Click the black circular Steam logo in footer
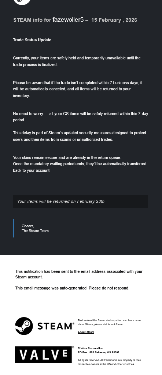This screenshot has width=162, height=375. 24,326
